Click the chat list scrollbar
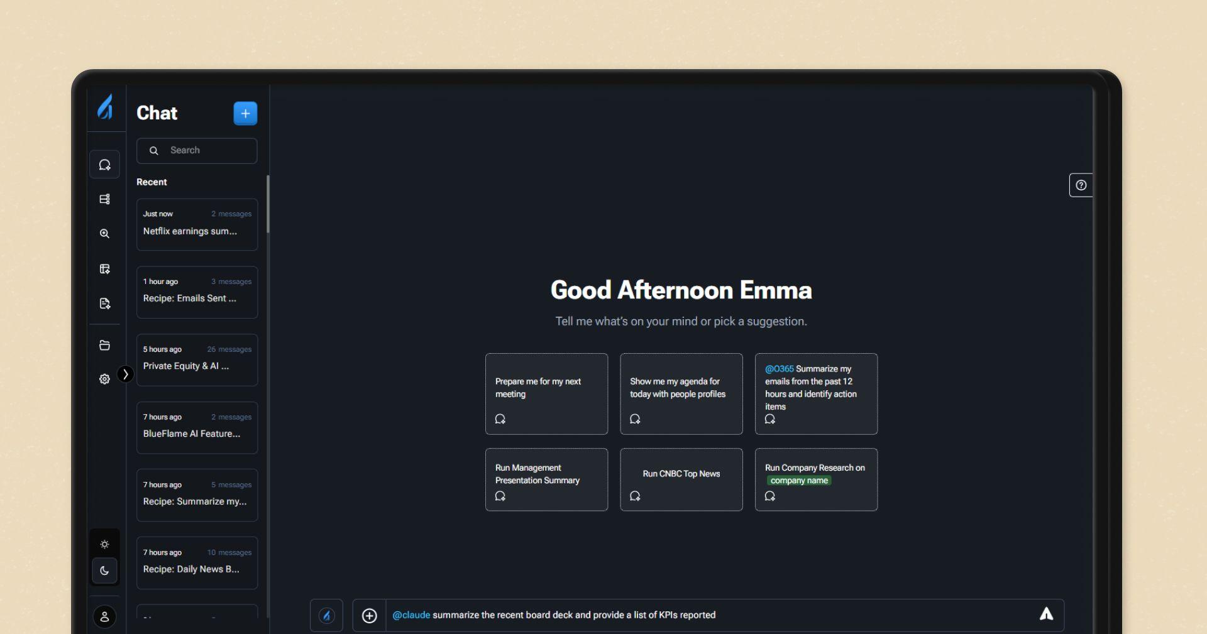 click(268, 205)
